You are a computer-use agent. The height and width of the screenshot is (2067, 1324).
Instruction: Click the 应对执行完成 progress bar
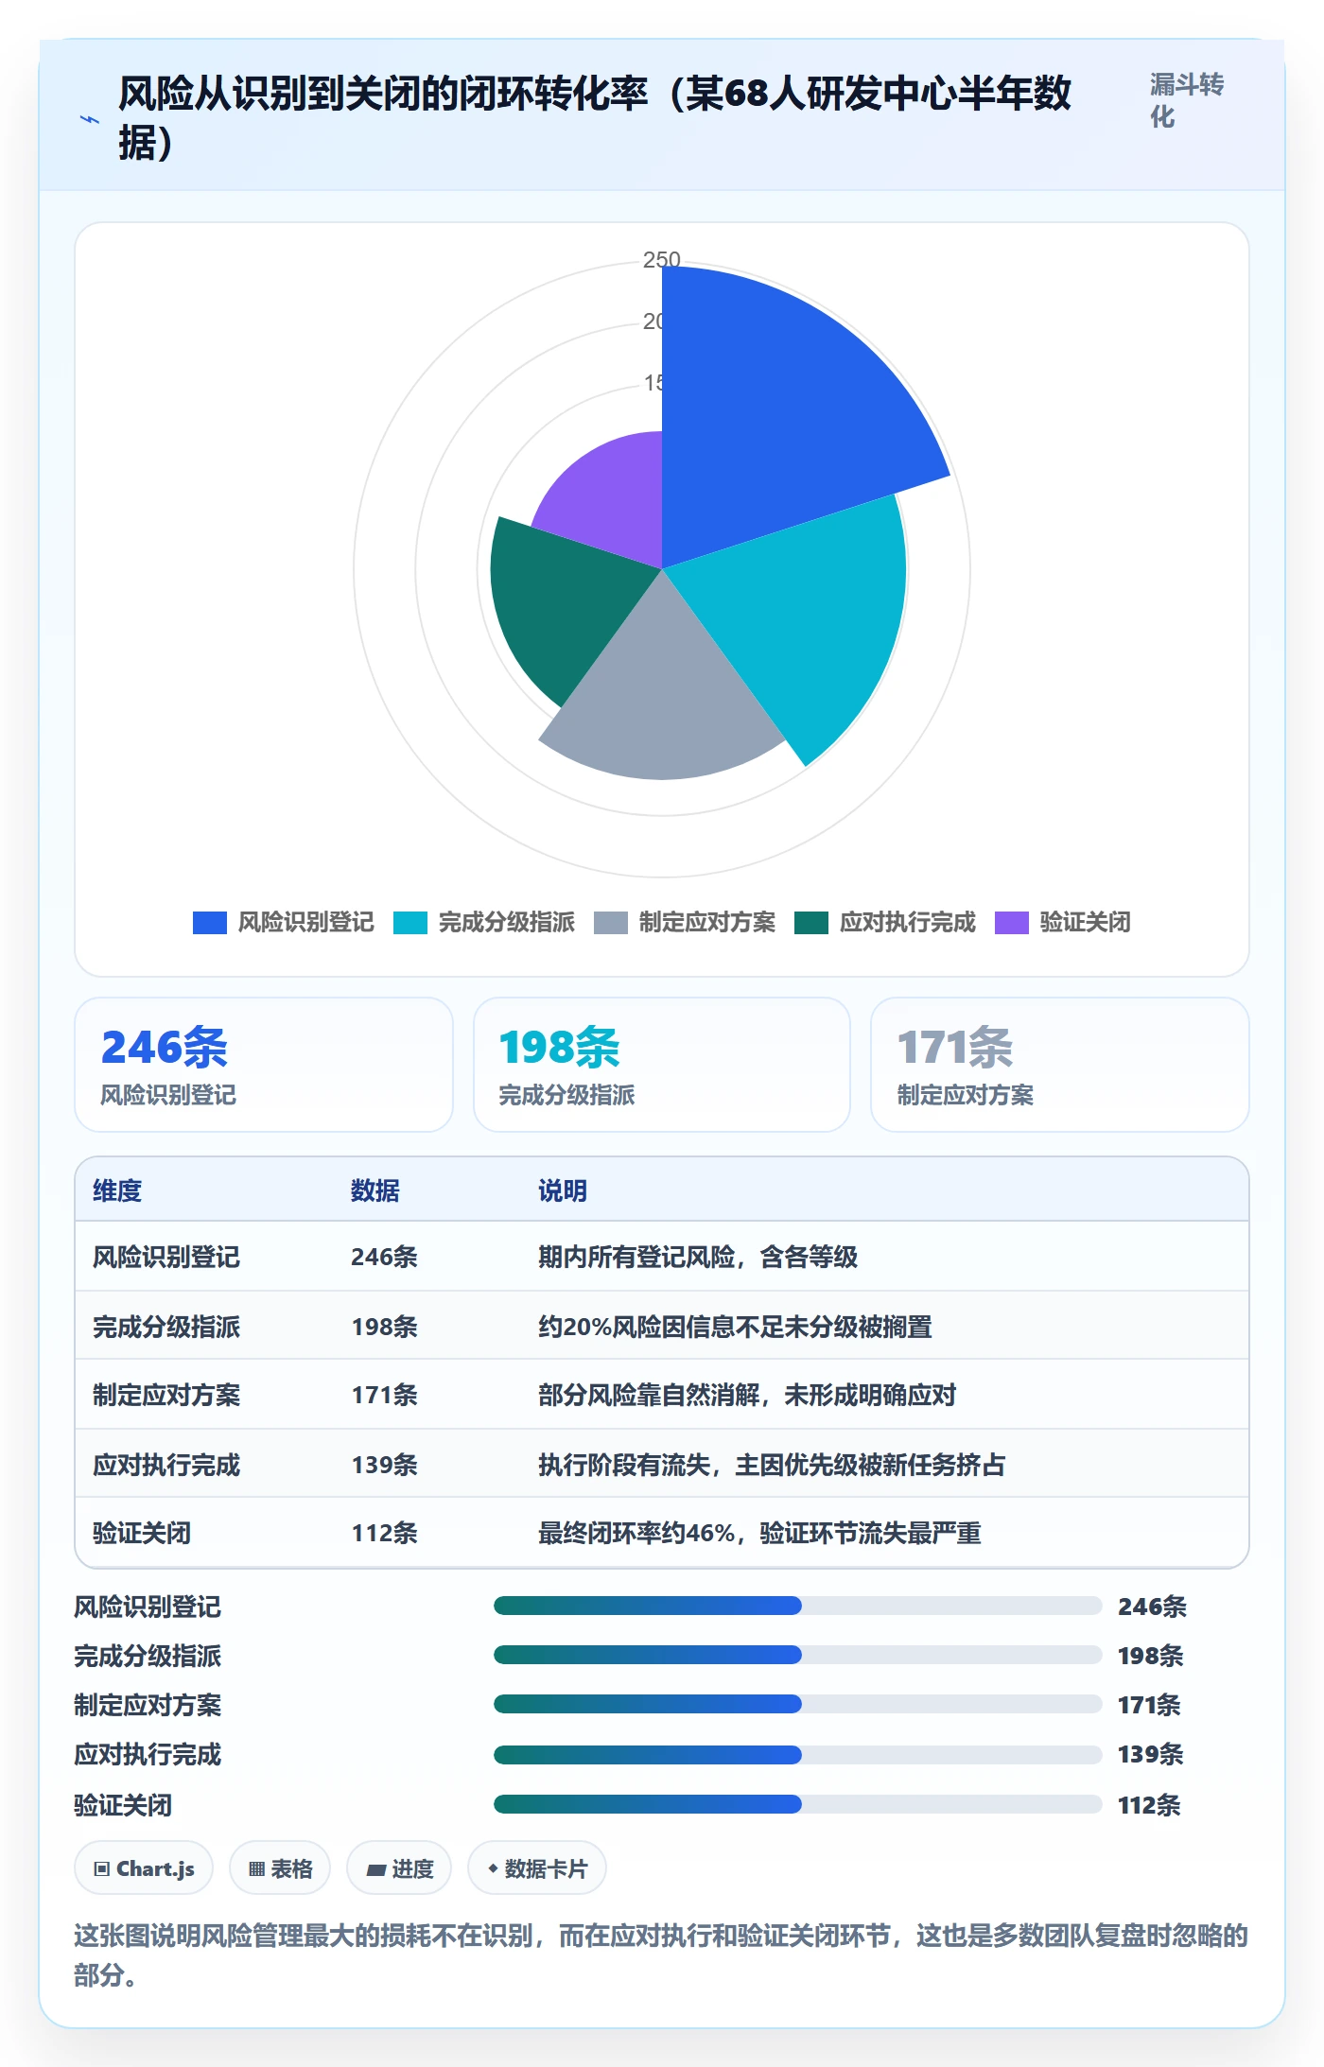click(x=797, y=1755)
